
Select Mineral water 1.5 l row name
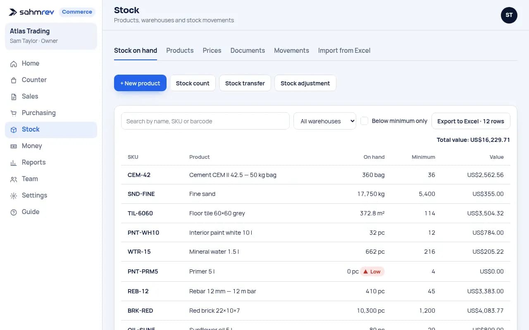214,252
